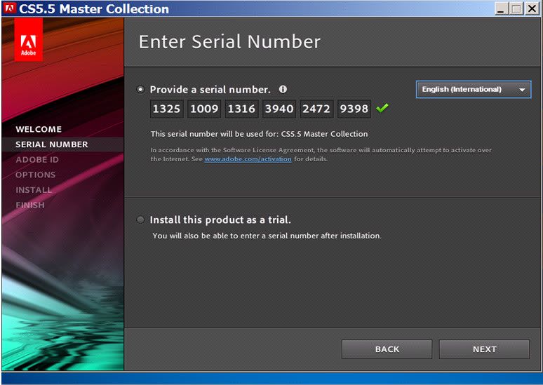Image resolution: width=543 pixels, height=385 pixels.
Task: Select INSTALL step in sidebar
Action: tap(34, 190)
